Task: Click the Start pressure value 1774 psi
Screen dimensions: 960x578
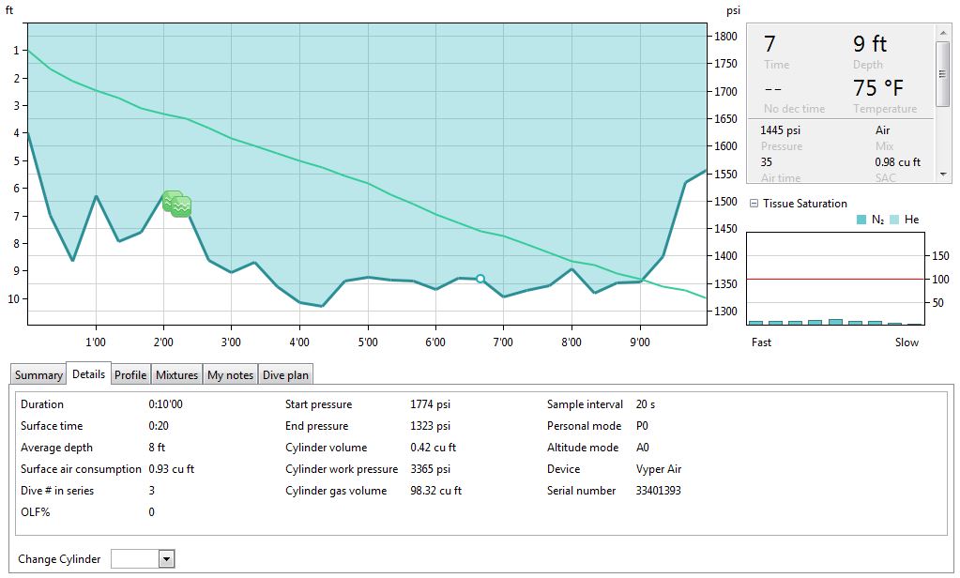Action: [430, 404]
